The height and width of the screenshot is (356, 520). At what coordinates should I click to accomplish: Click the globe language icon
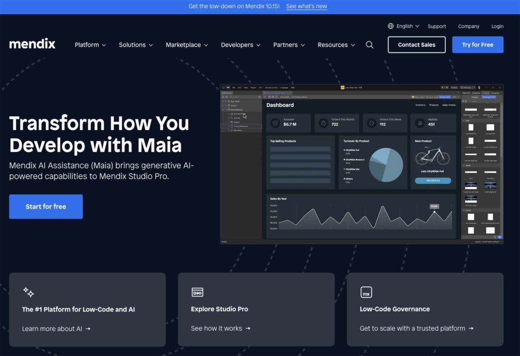pyautogui.click(x=391, y=26)
